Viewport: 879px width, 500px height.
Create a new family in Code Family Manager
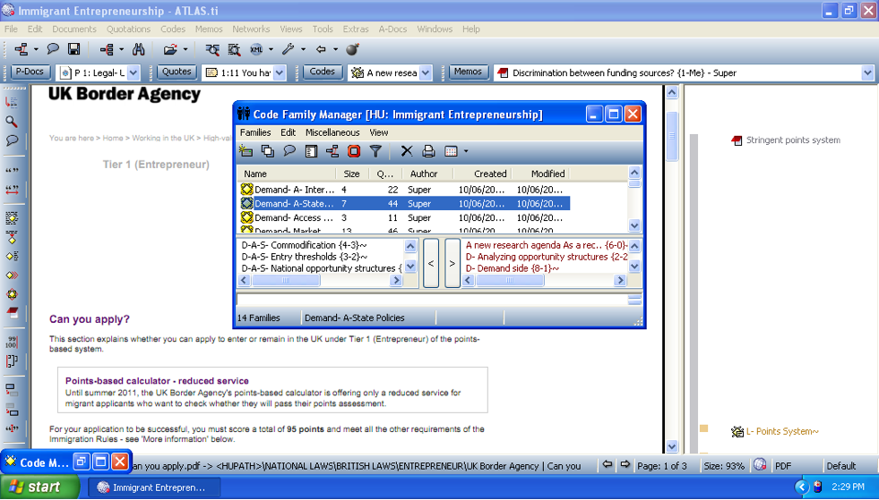[246, 150]
